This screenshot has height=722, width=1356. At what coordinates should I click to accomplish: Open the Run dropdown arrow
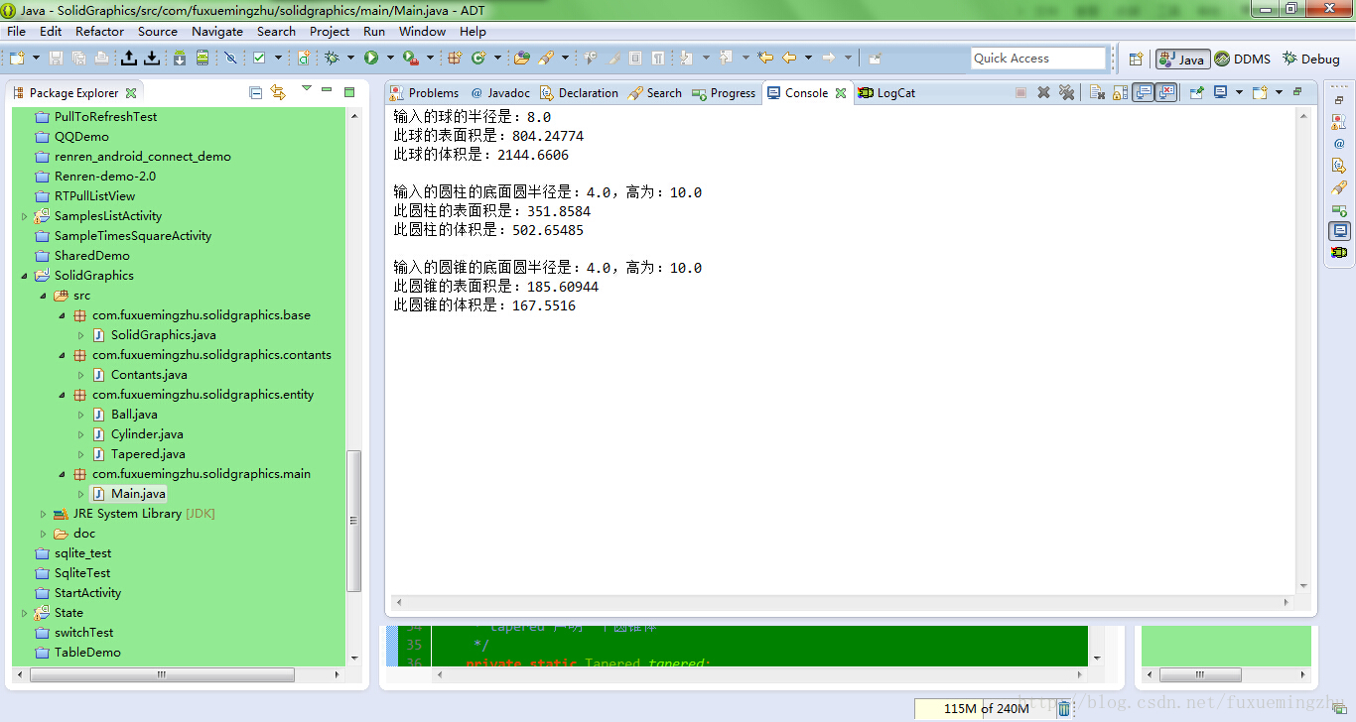pyautogui.click(x=390, y=58)
